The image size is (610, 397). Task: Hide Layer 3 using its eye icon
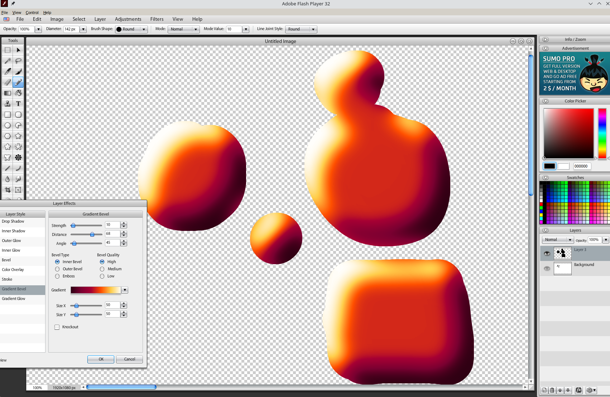[x=547, y=253]
